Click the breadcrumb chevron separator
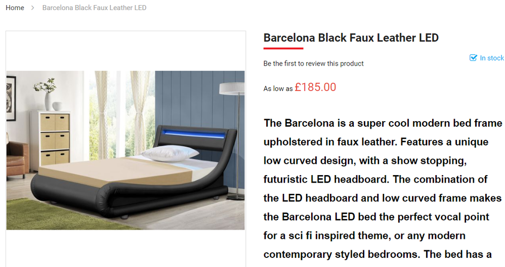The height and width of the screenshot is (267, 505). 33,8
